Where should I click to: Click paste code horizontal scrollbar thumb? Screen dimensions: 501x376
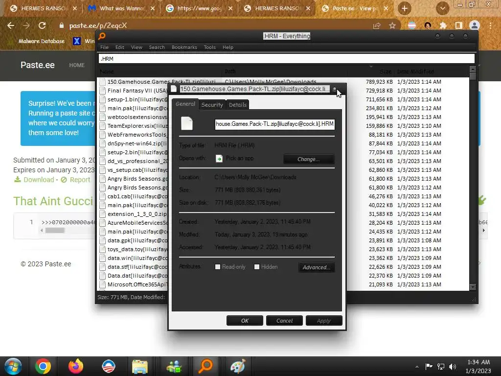(x=55, y=231)
